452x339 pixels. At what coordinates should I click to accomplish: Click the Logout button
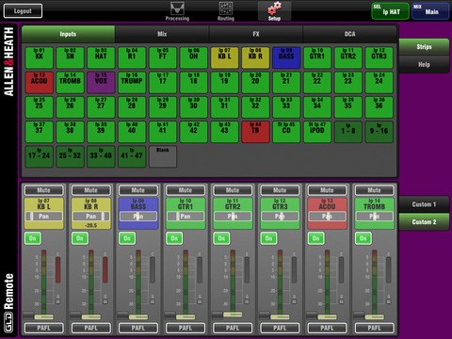click(x=23, y=11)
